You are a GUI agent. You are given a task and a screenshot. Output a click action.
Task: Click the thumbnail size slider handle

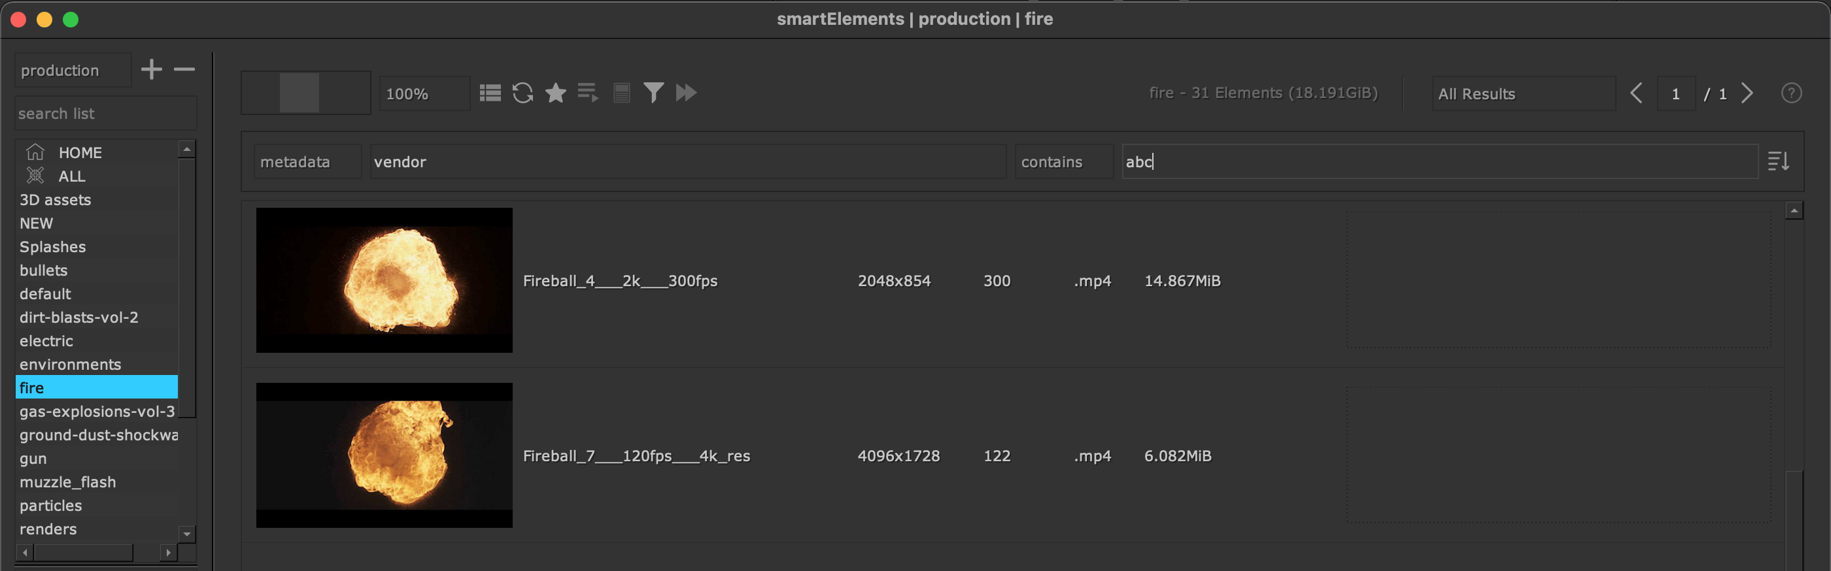pos(299,93)
